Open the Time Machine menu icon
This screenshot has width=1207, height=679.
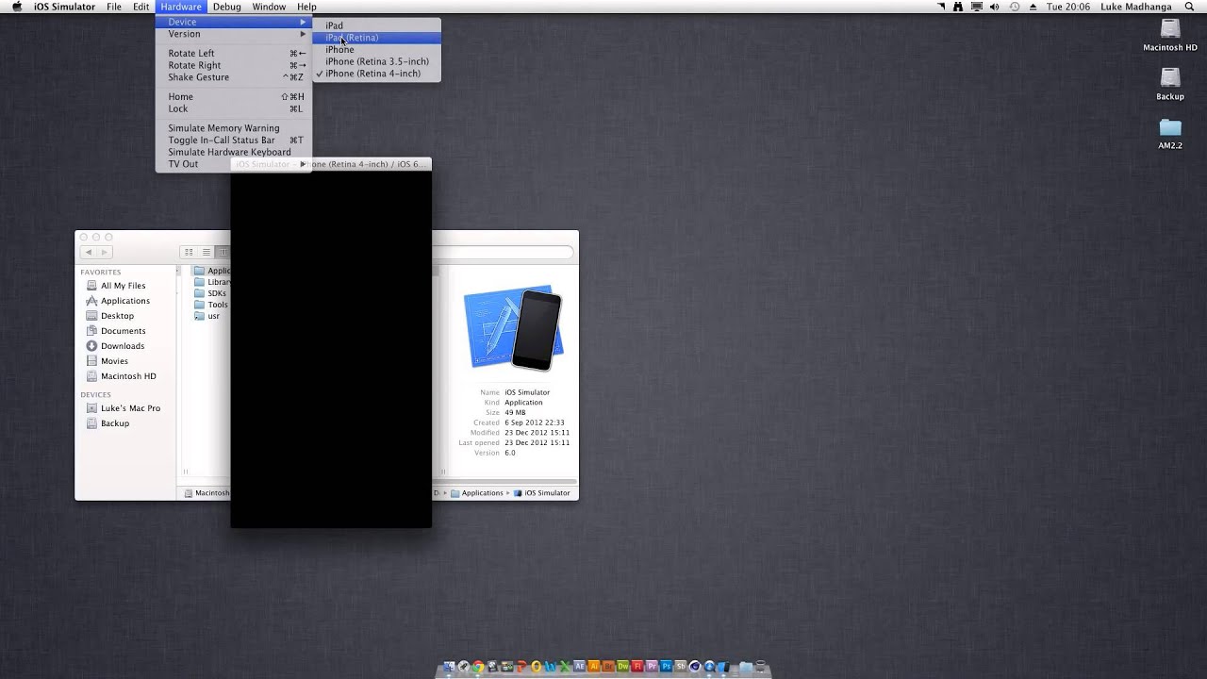point(1015,7)
